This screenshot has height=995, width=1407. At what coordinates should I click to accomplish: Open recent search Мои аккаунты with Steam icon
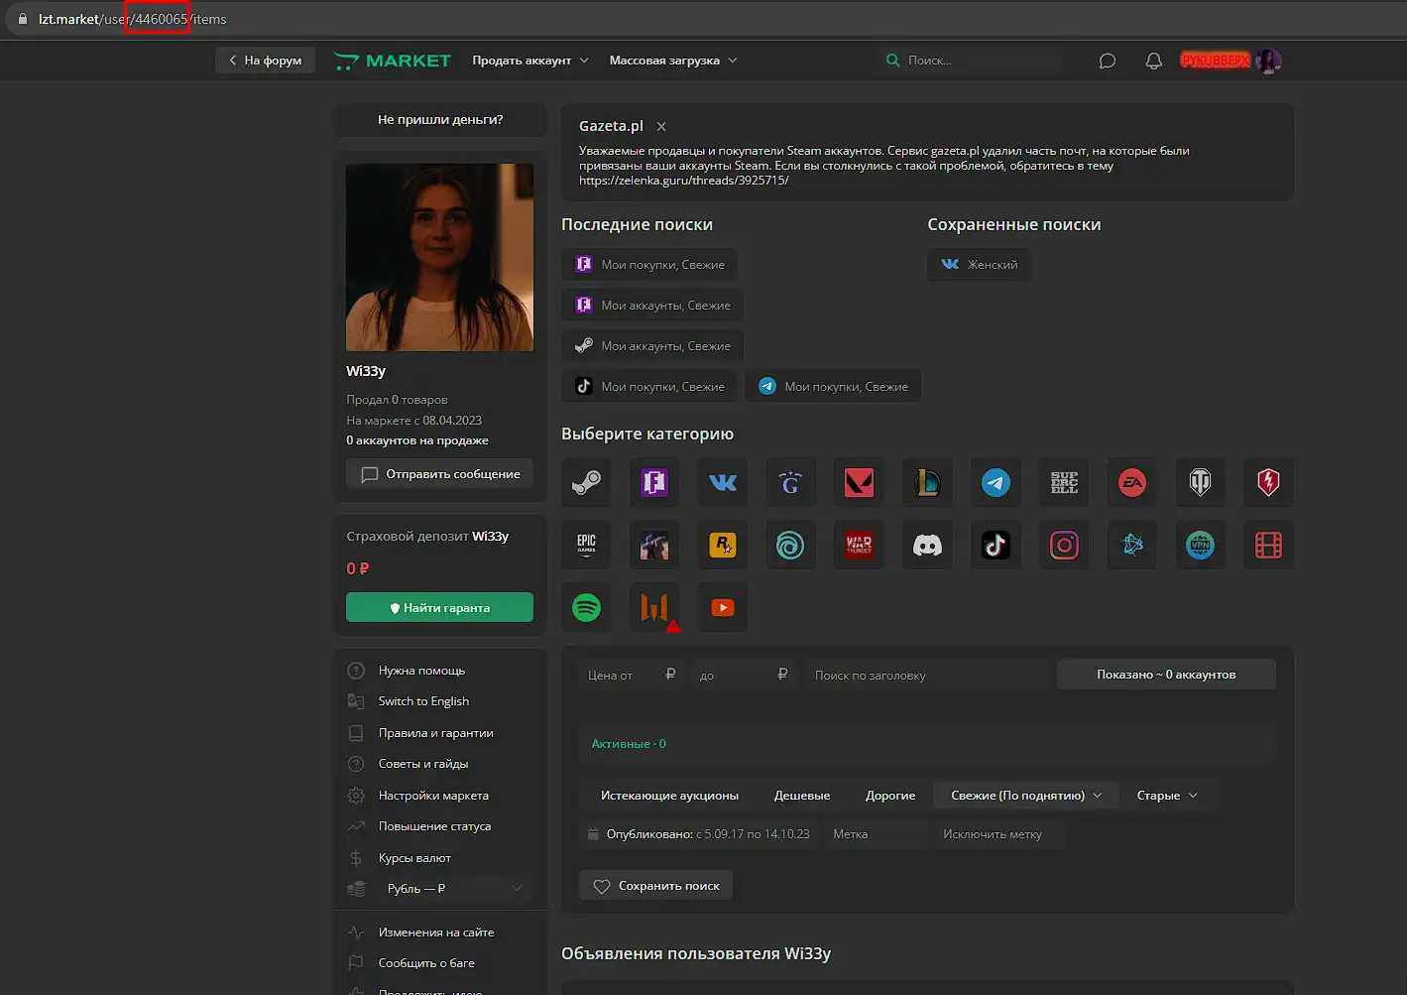[652, 346]
